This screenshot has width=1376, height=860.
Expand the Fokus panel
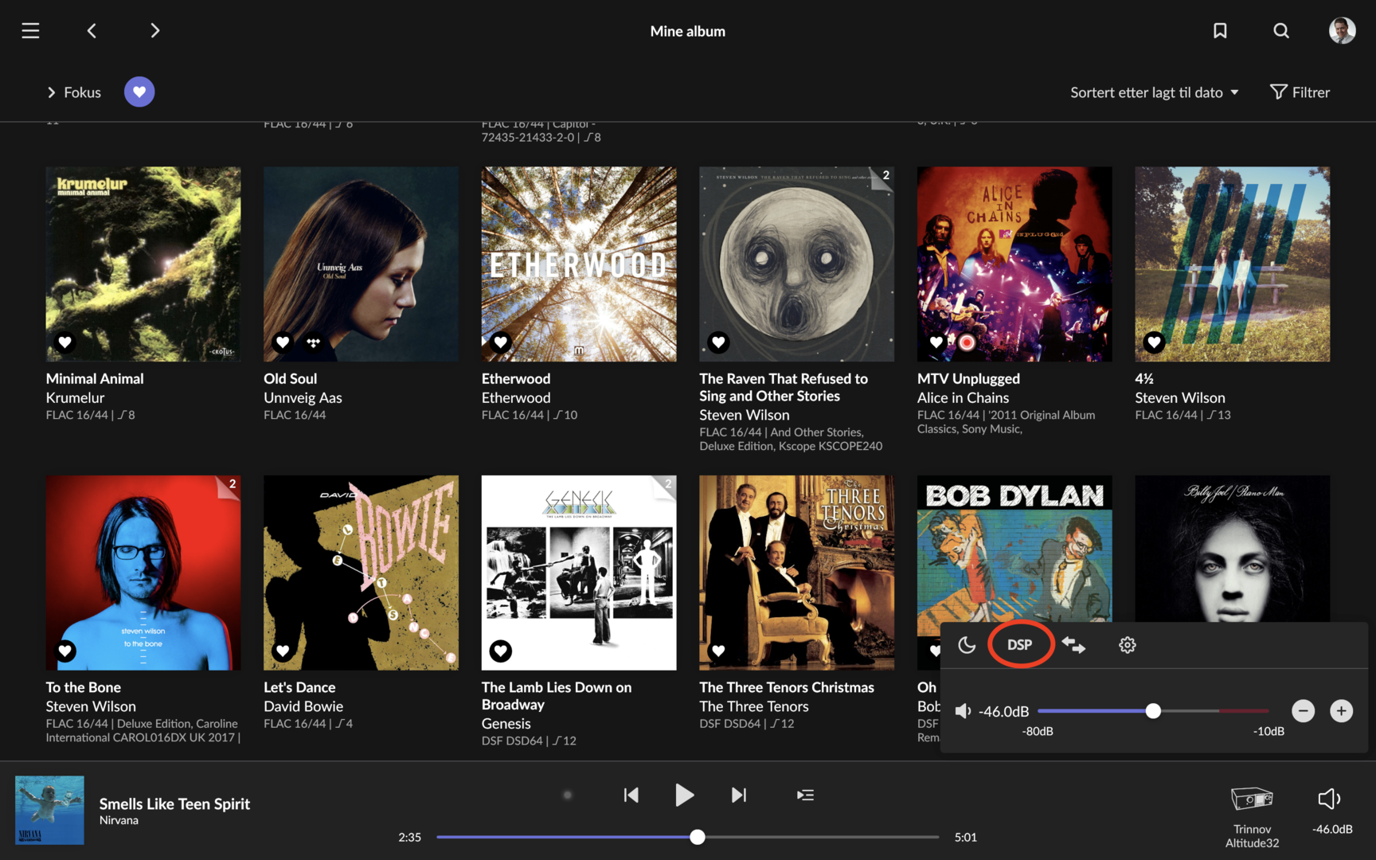73,92
